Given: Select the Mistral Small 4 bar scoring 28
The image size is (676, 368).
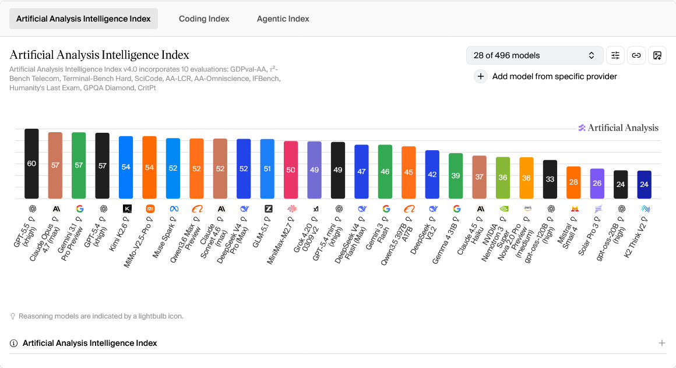Looking at the screenshot, I should pos(574,183).
